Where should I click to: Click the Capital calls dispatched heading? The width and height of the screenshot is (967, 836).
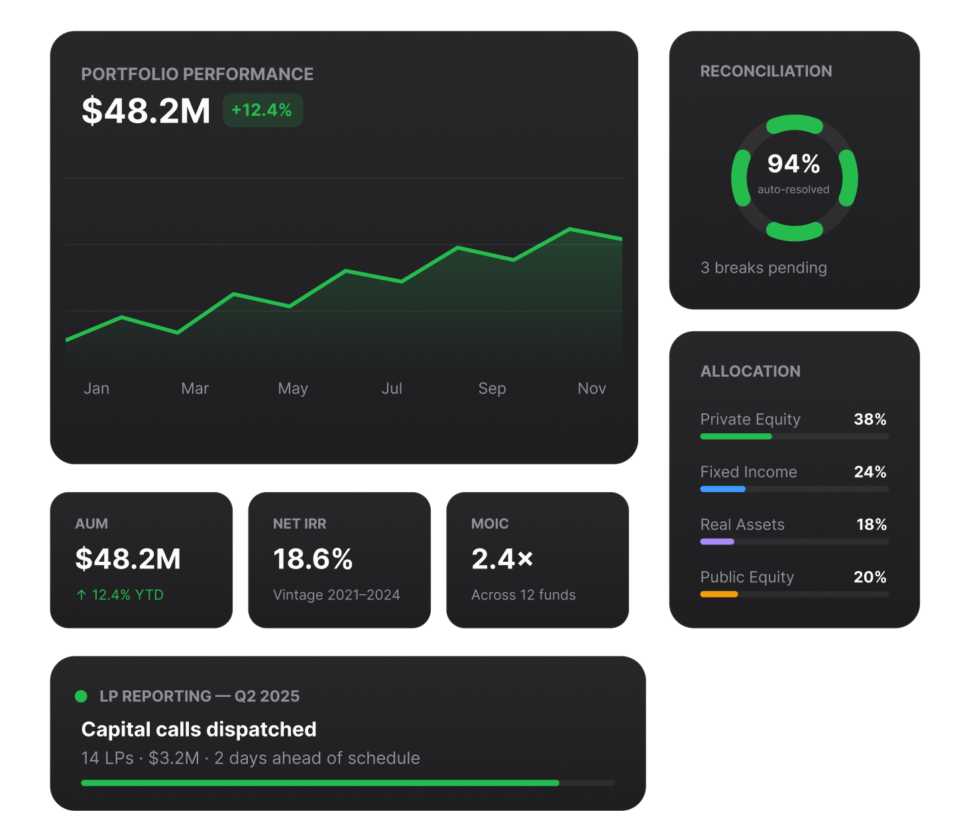(199, 729)
